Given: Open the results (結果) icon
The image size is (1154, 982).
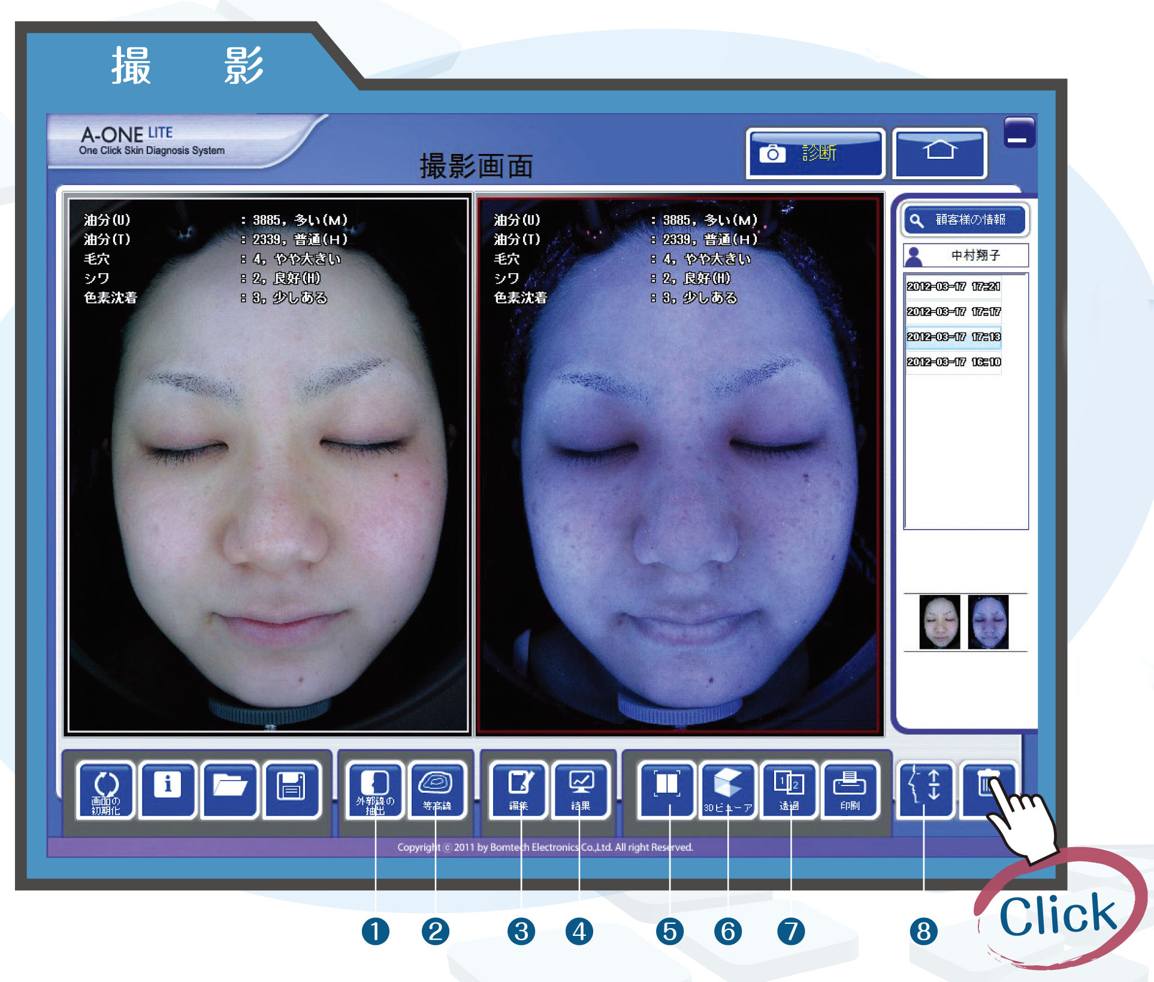Looking at the screenshot, I should coord(581,790).
